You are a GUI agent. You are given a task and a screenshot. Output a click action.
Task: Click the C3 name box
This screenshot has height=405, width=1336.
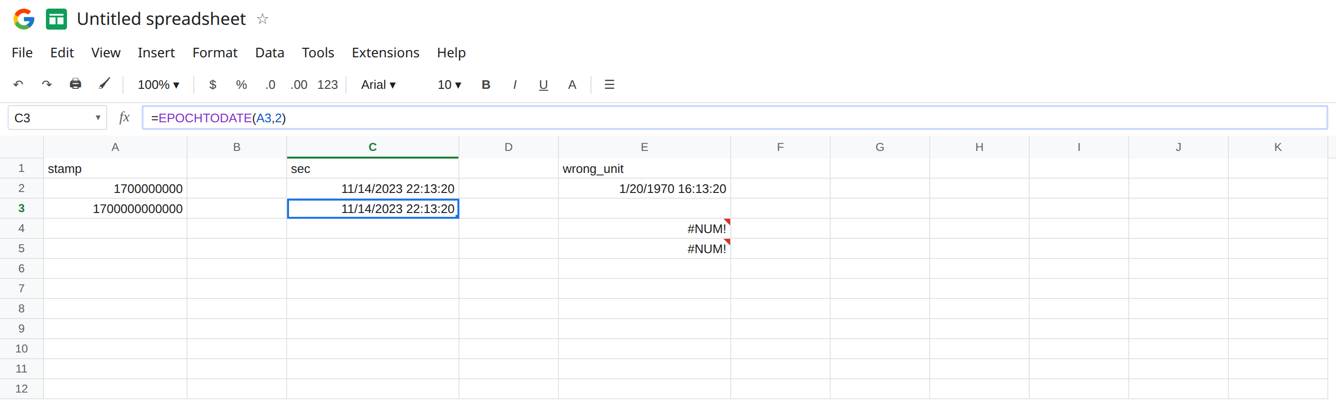[57, 117]
